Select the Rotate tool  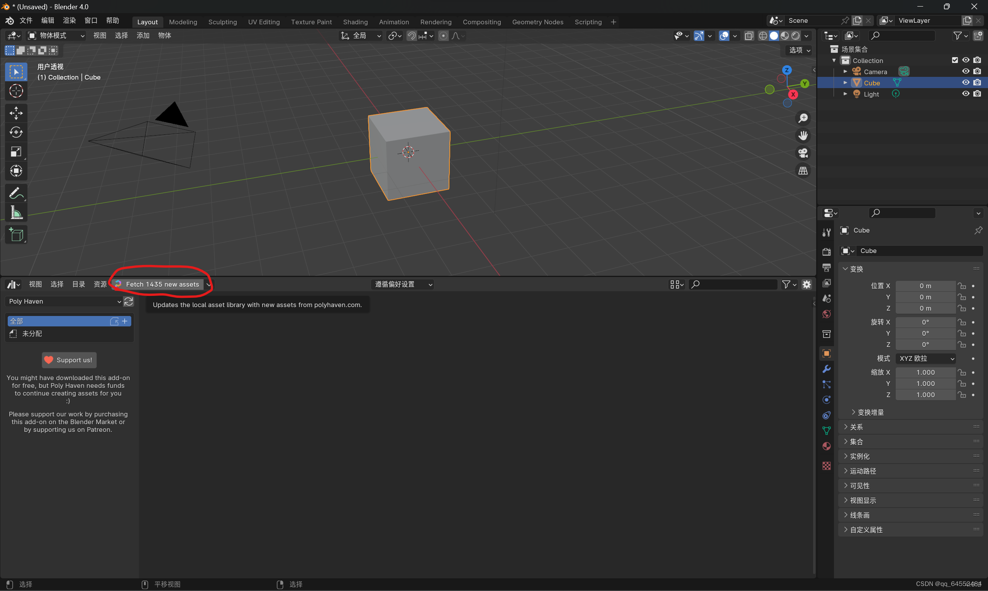tap(16, 132)
